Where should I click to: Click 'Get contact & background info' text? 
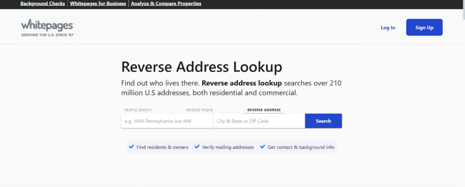tap(301, 147)
